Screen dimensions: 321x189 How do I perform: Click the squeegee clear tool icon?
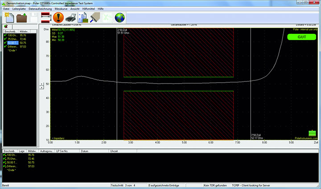pyautogui.click(x=95, y=18)
